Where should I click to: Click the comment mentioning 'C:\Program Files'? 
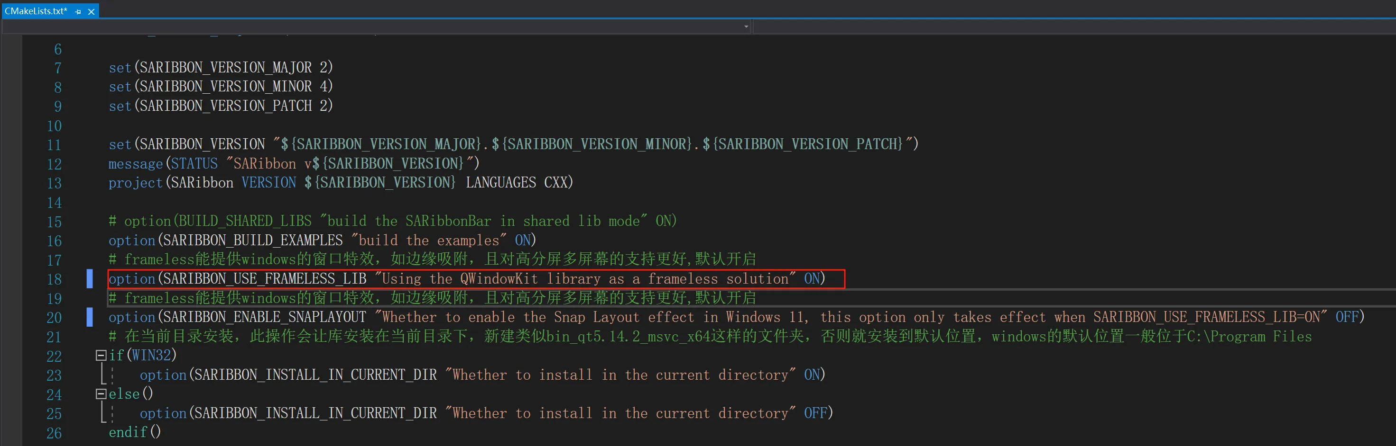point(710,337)
